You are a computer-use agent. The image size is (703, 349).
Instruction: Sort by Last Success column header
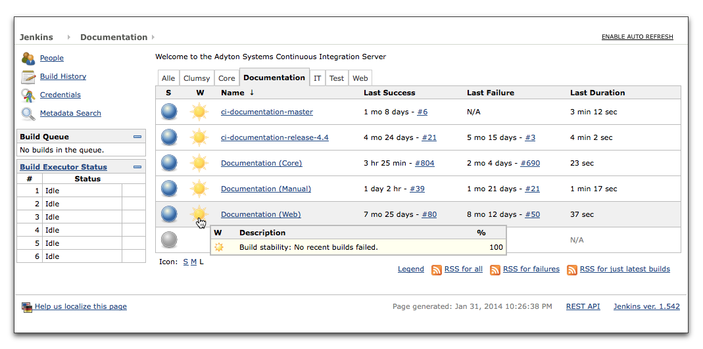click(389, 93)
